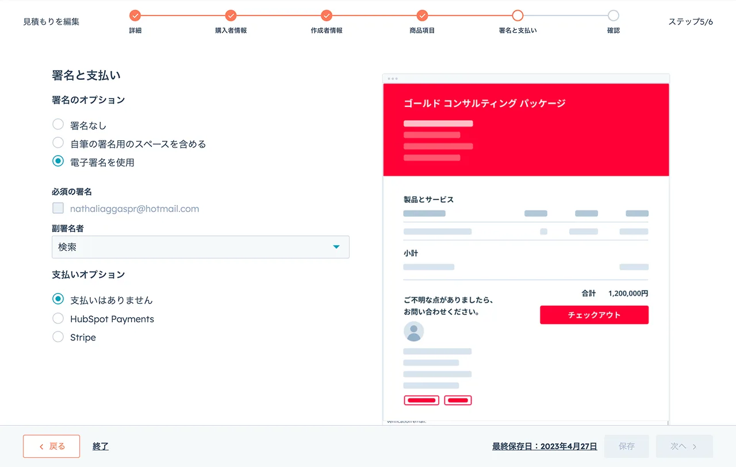Click the 作成者情報 step checkmark icon
The width and height of the screenshot is (736, 467).
[327, 16]
